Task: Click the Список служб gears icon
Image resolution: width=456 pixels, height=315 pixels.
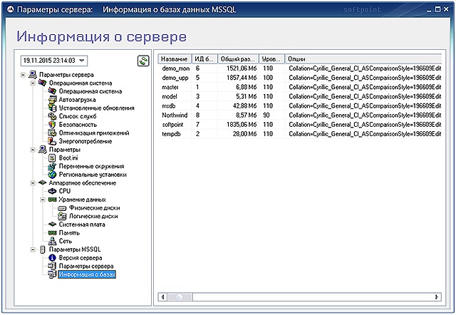Action: click(52, 116)
